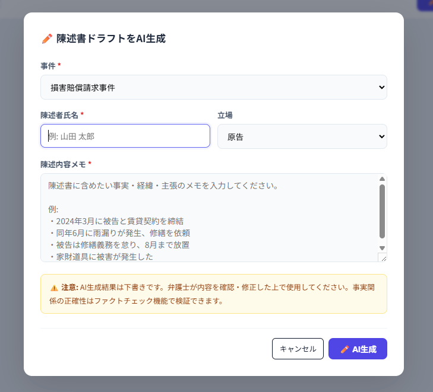433x392 pixels.
Task: Click the partially hidden purple button behind the dialog
Action: tap(425, 5)
